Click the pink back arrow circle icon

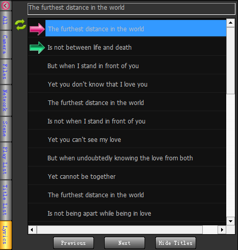[x=6, y=6]
